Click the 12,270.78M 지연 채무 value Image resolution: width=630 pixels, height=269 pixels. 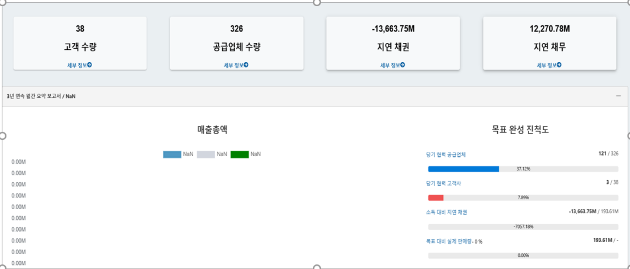(x=549, y=29)
